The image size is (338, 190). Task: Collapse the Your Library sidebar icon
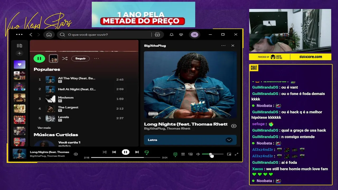coord(20,46)
